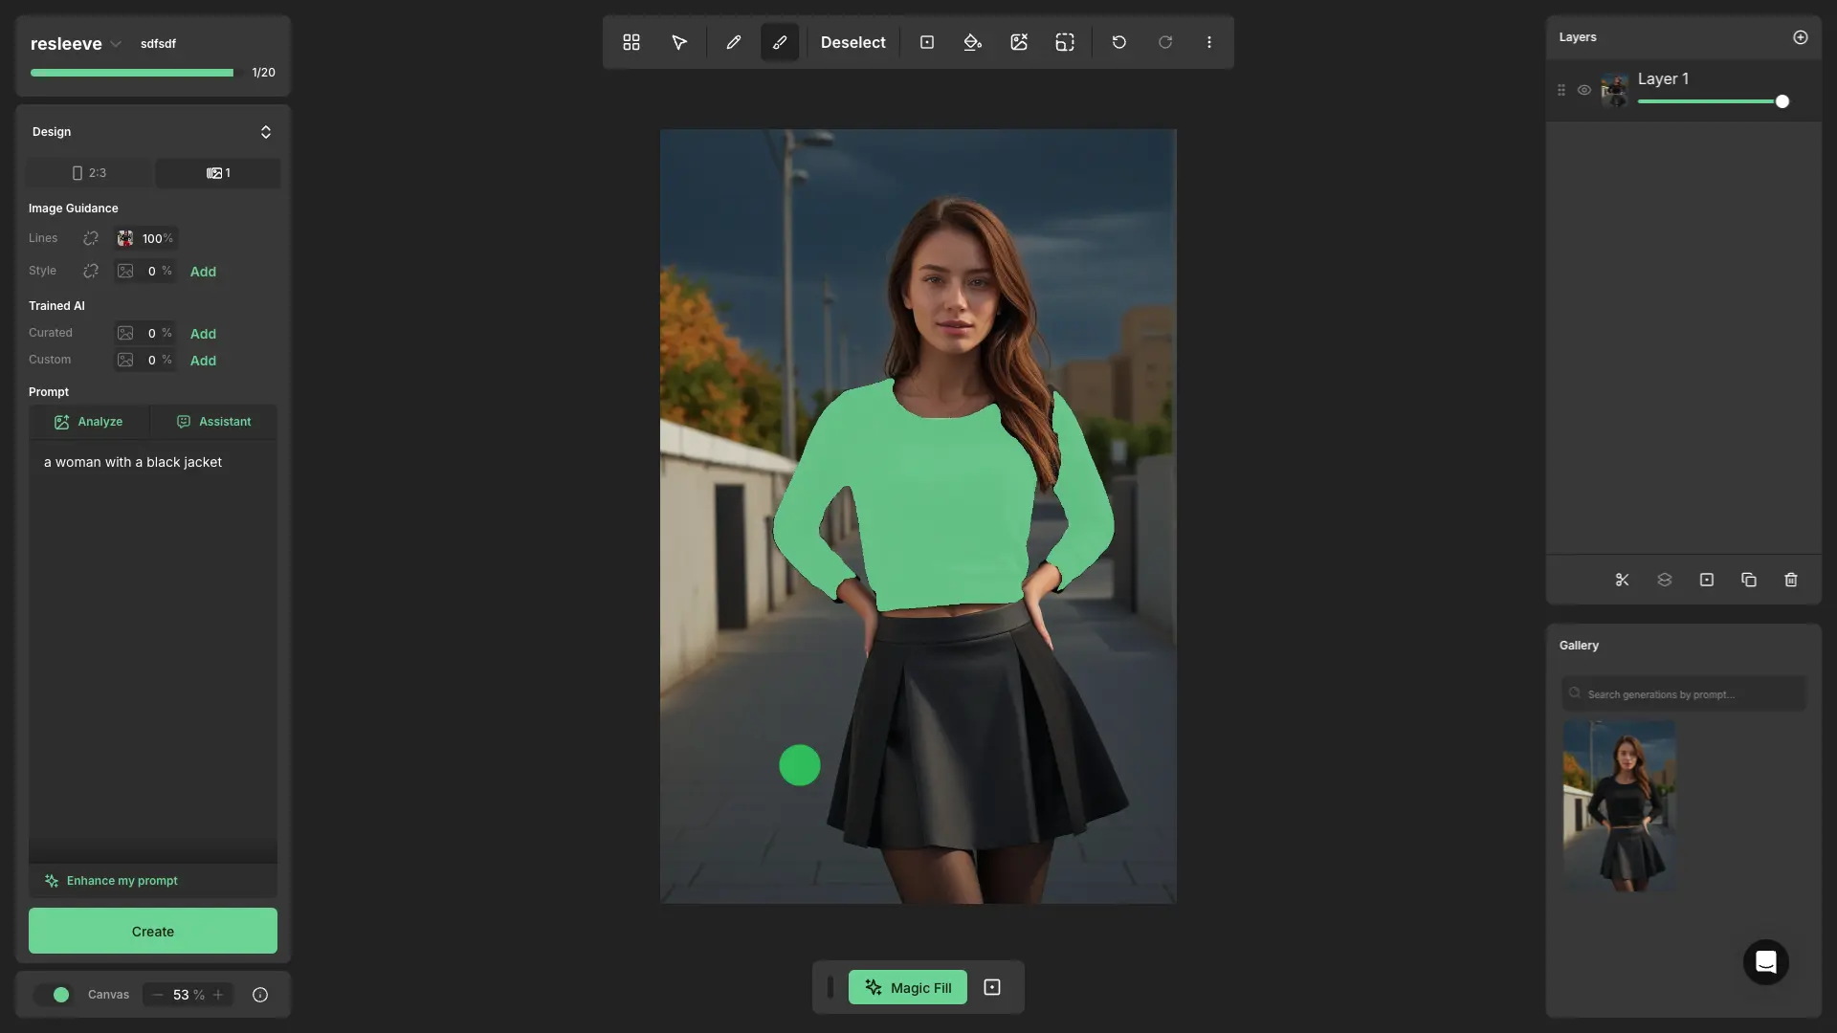Drag the Layer 1 opacity slider
Image resolution: width=1837 pixels, height=1033 pixels.
pos(1782,102)
